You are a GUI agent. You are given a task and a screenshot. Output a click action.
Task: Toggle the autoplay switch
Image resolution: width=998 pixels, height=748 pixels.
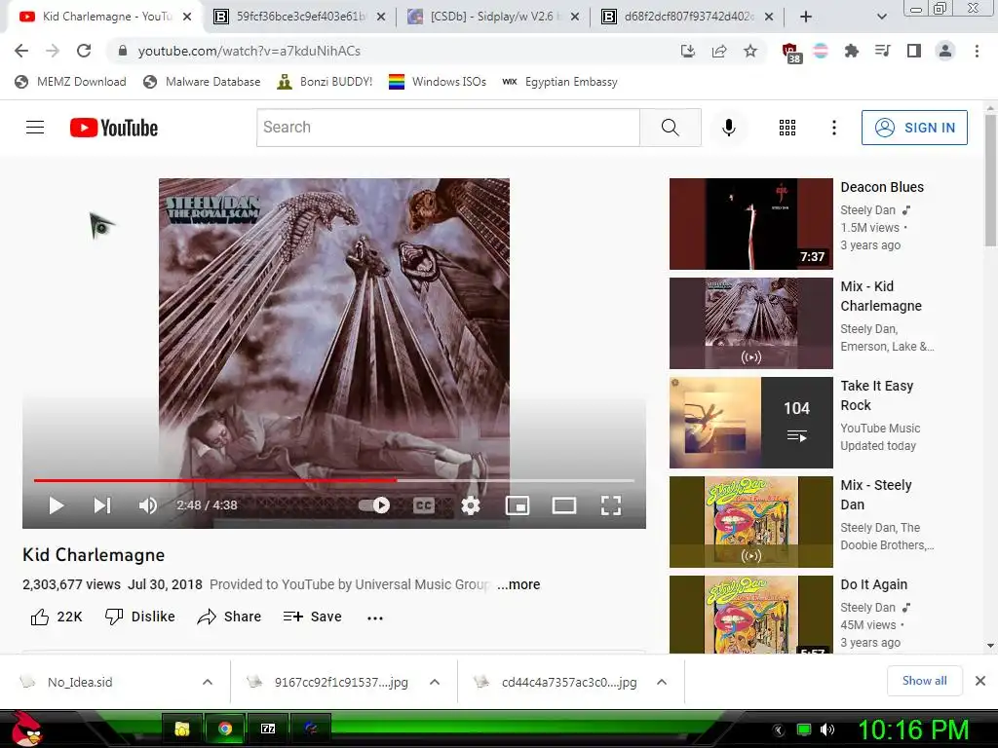pos(374,505)
